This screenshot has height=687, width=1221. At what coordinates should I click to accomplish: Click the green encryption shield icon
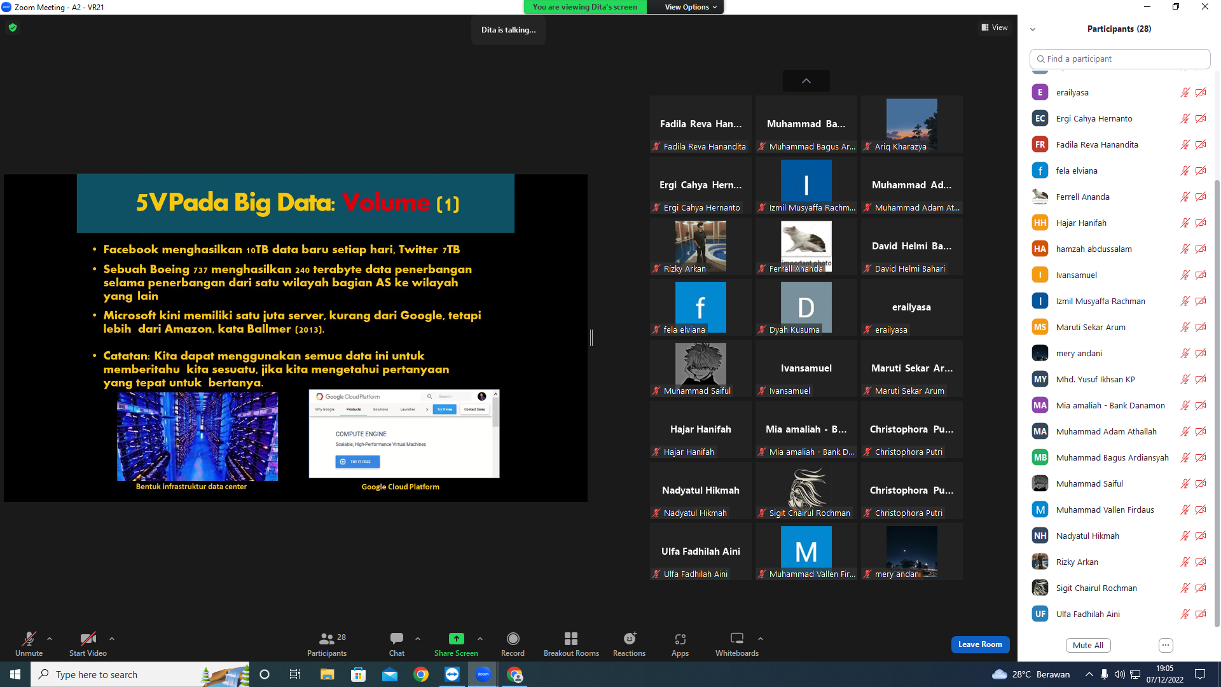pos(13,27)
